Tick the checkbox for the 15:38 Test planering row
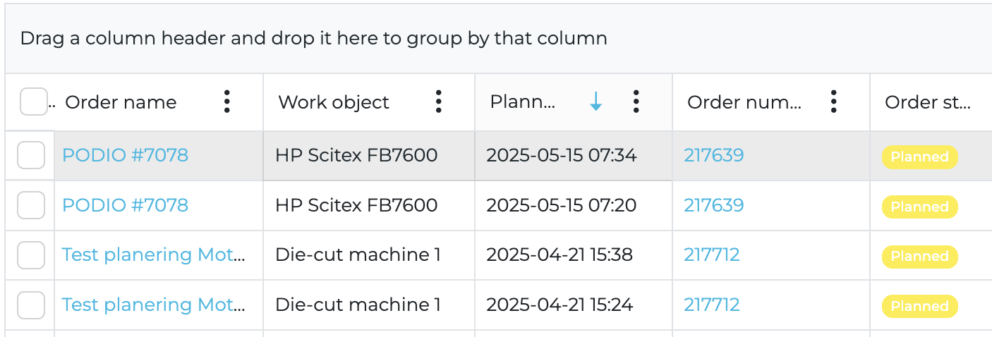 pos(31,255)
